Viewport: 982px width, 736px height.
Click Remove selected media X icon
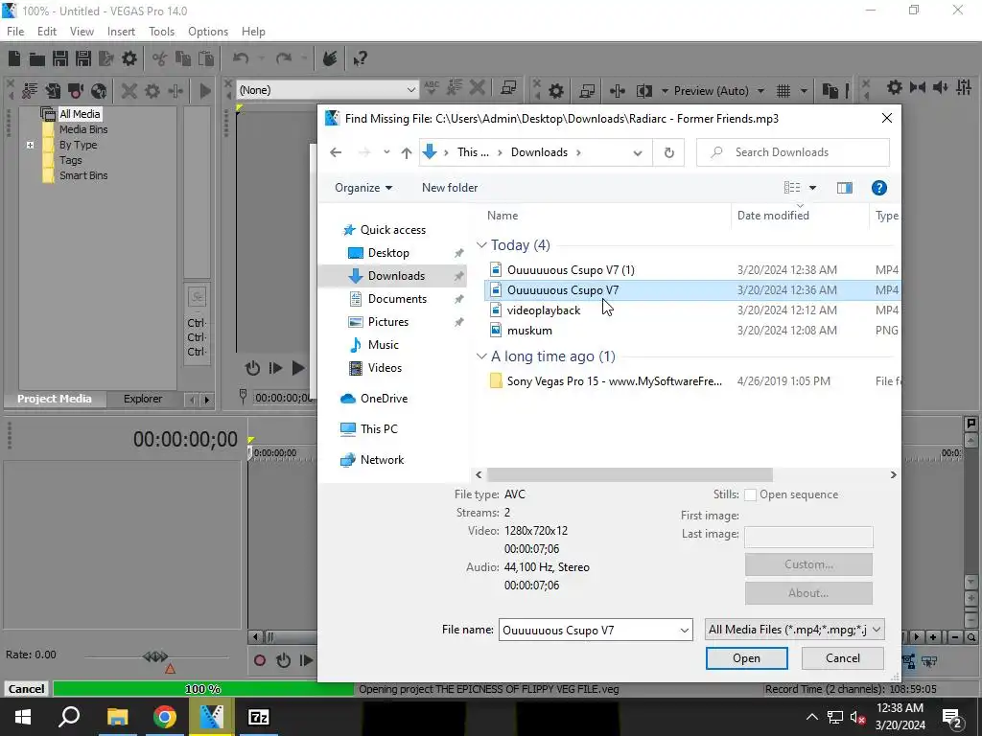[x=129, y=91]
